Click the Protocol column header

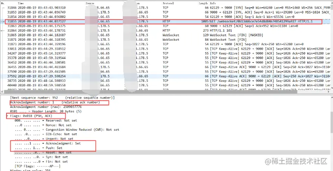[x=168, y=3]
